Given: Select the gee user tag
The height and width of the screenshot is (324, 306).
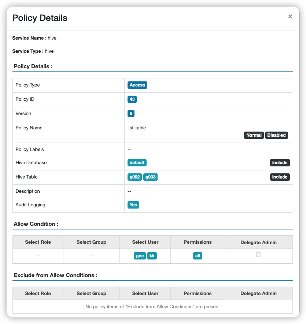Looking at the screenshot, I should tap(140, 256).
